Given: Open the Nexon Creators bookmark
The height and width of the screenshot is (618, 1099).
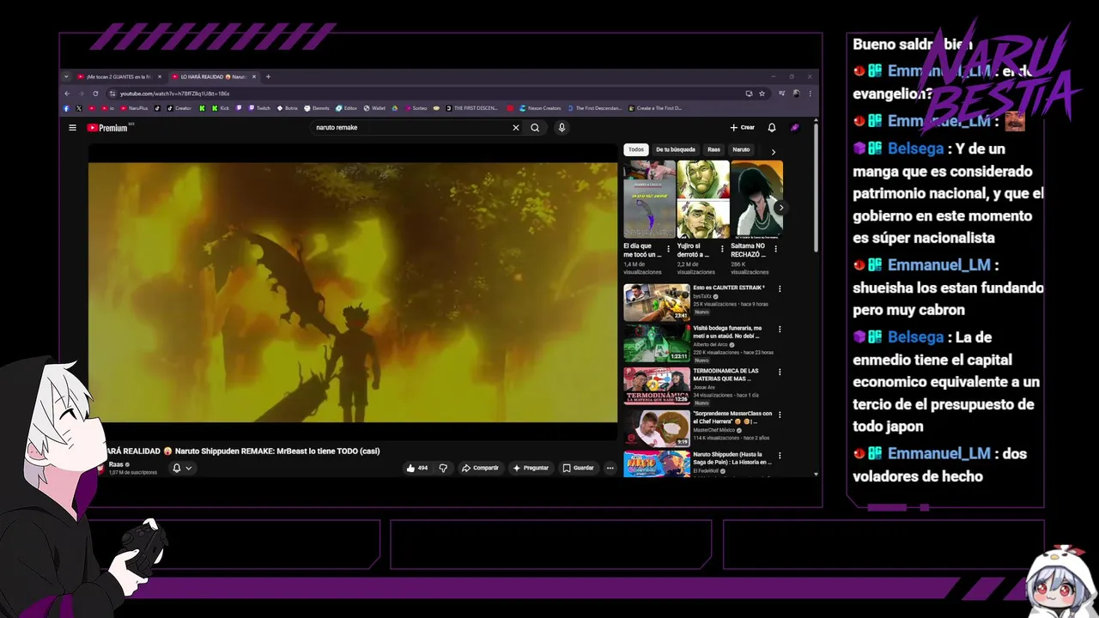Looking at the screenshot, I should tap(541, 108).
